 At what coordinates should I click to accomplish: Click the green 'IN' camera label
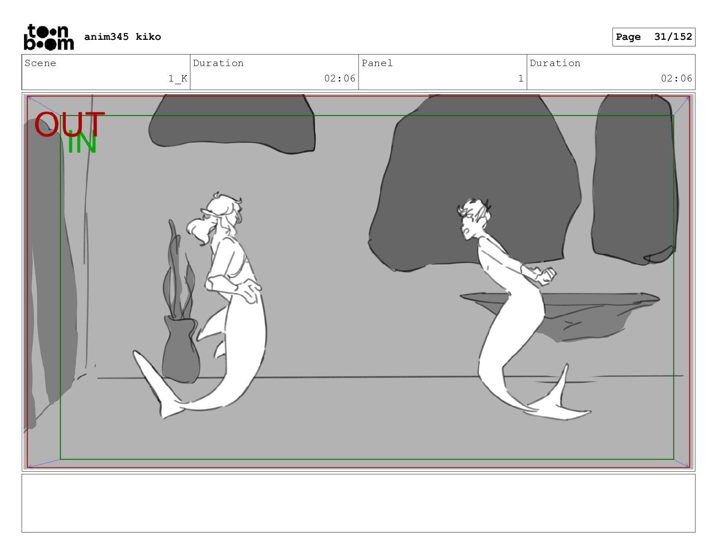(82, 142)
